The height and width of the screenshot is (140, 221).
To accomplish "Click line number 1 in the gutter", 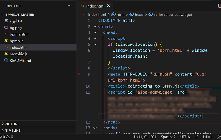I will [89, 21].
